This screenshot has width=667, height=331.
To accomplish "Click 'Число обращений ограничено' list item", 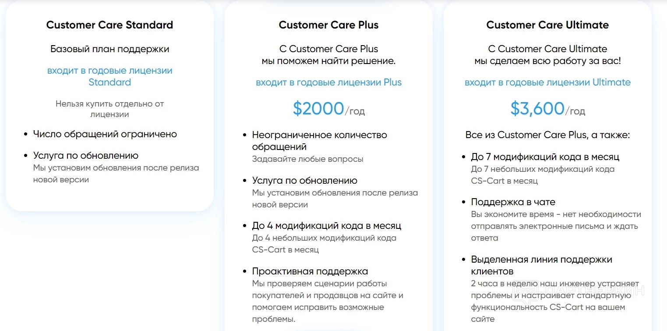I will click(105, 134).
